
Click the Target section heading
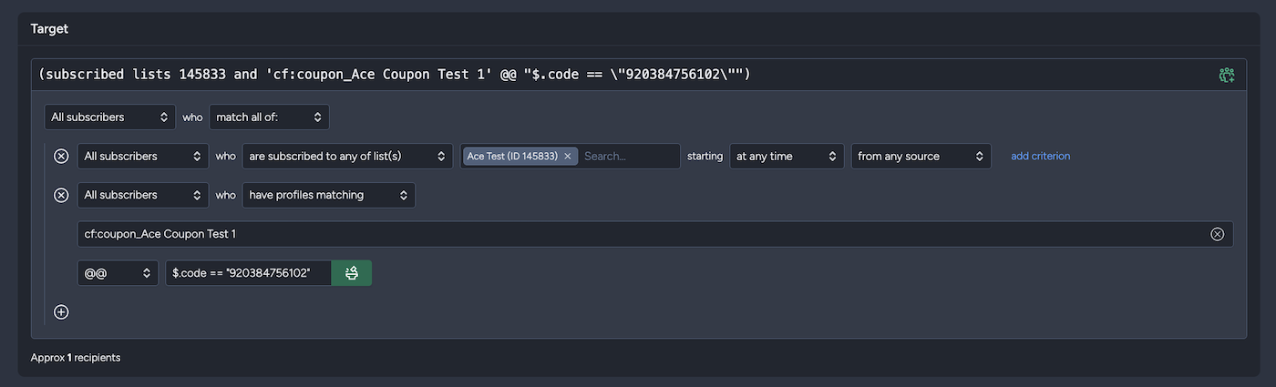49,28
